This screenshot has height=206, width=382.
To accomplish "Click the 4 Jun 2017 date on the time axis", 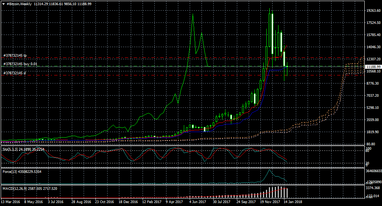I will (197, 202).
